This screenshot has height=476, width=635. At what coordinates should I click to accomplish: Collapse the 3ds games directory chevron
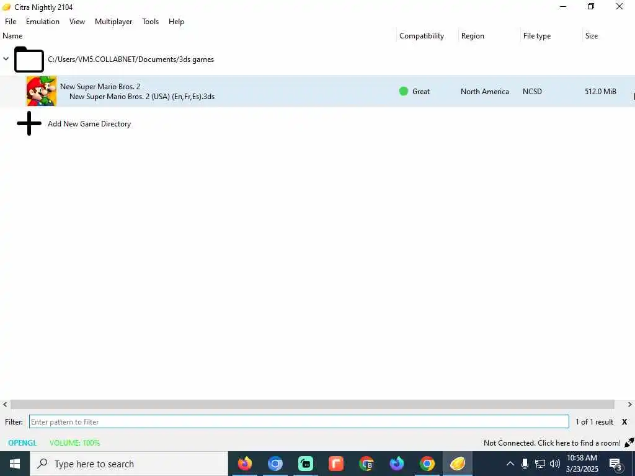(6, 59)
